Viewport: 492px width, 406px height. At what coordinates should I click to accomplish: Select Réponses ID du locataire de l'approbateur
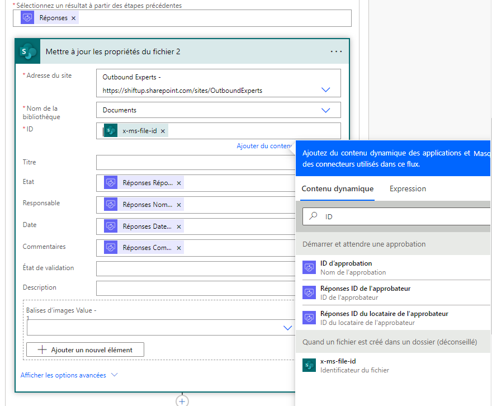point(396,318)
